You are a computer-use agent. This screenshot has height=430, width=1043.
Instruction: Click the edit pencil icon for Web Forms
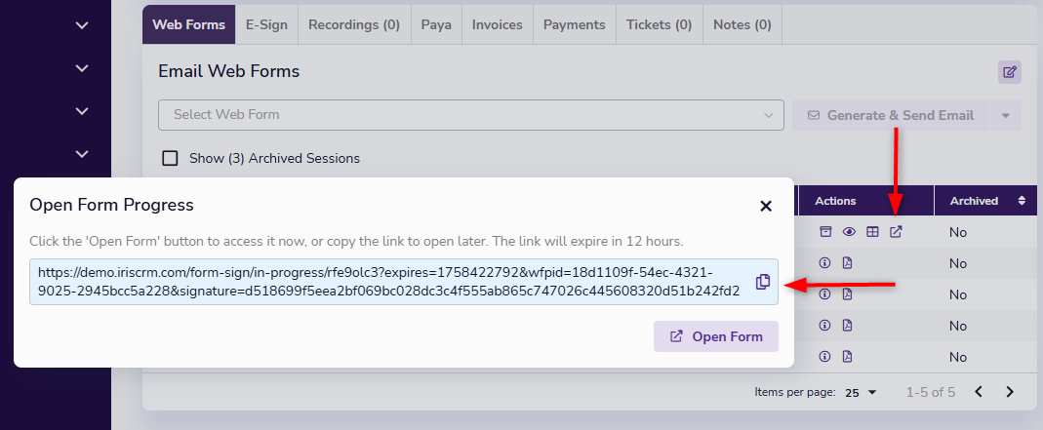[1010, 71]
